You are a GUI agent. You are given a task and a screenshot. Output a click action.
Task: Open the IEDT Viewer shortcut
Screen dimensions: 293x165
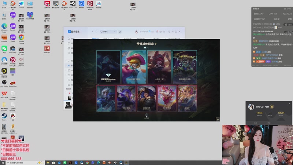13,38
